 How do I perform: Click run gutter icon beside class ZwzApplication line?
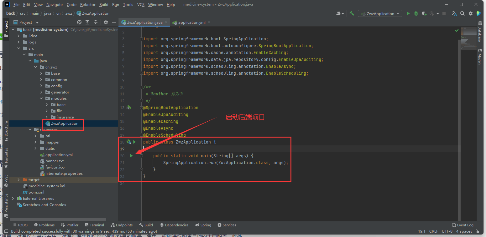point(134,142)
